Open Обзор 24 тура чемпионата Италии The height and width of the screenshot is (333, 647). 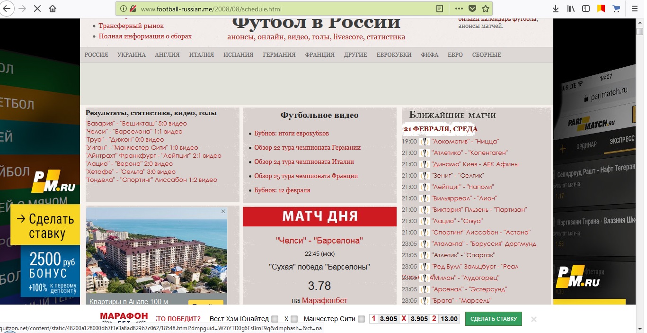[304, 162]
